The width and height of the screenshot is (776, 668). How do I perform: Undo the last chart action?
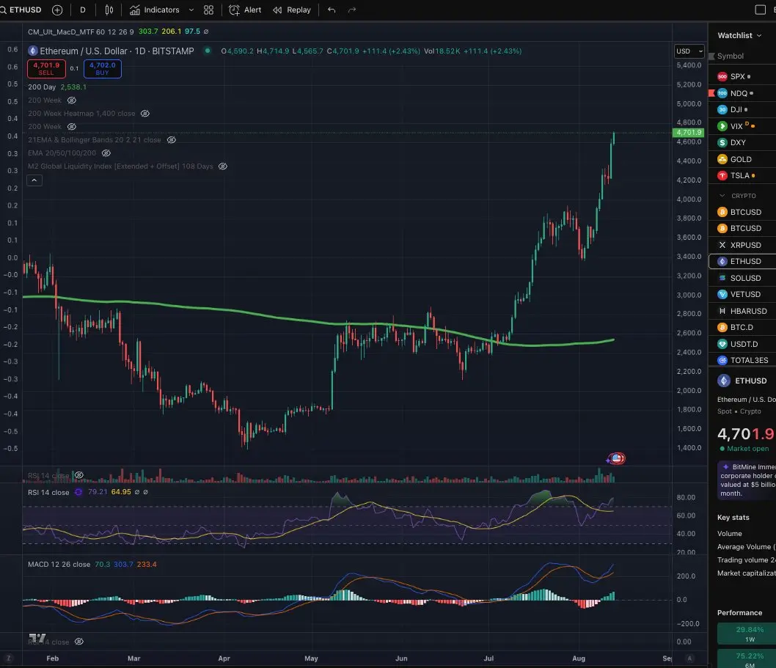pyautogui.click(x=332, y=10)
